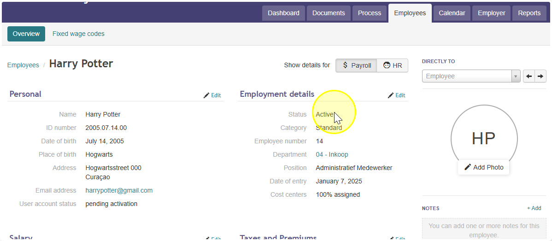Edit the Employment details section

coord(397,95)
